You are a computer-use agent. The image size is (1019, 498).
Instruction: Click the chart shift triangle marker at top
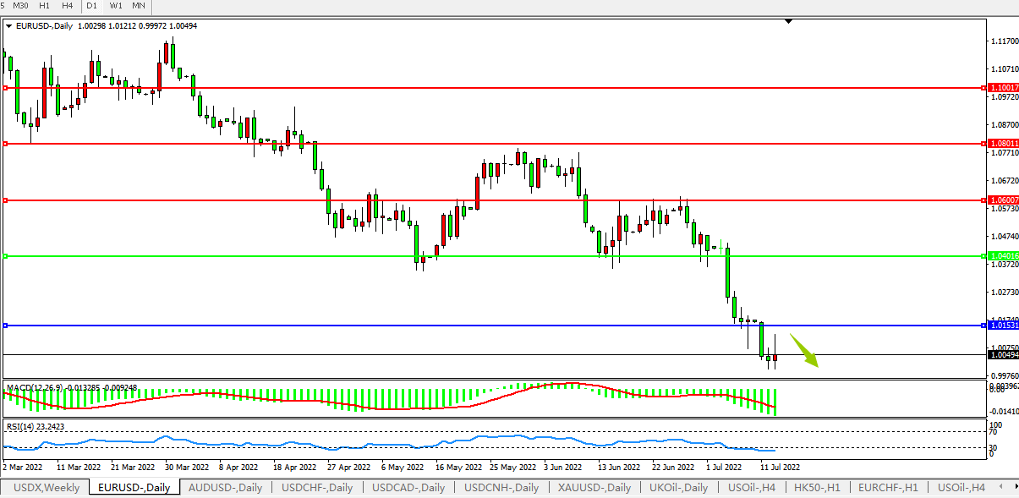point(788,21)
